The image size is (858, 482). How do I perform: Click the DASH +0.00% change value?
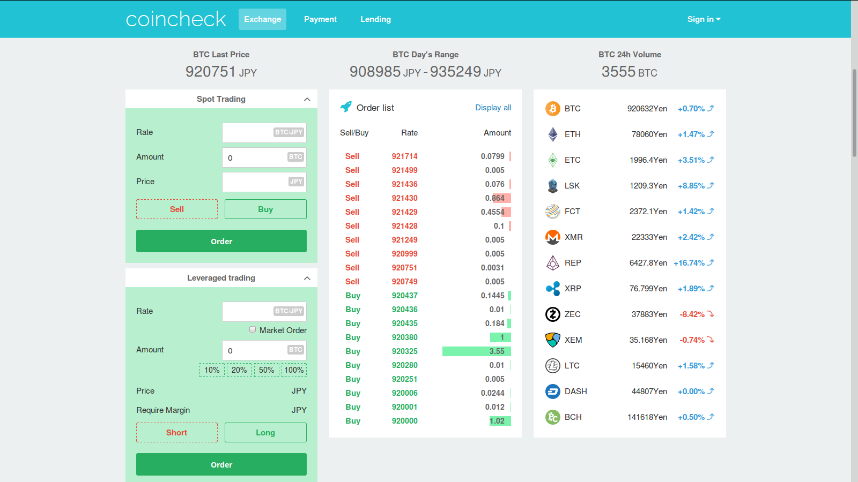[x=691, y=391]
